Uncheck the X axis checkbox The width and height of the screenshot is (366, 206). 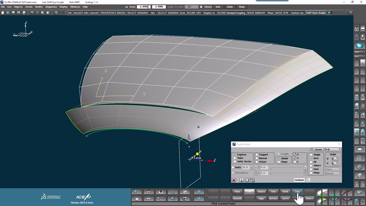click(x=295, y=154)
